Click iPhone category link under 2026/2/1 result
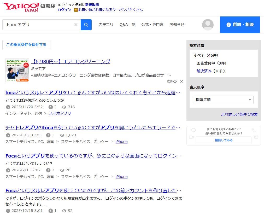Viewport: 264px width, 215px height. [x=122, y=177]
